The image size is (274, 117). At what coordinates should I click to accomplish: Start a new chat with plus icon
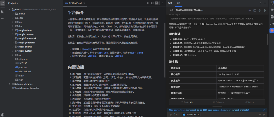250,10
